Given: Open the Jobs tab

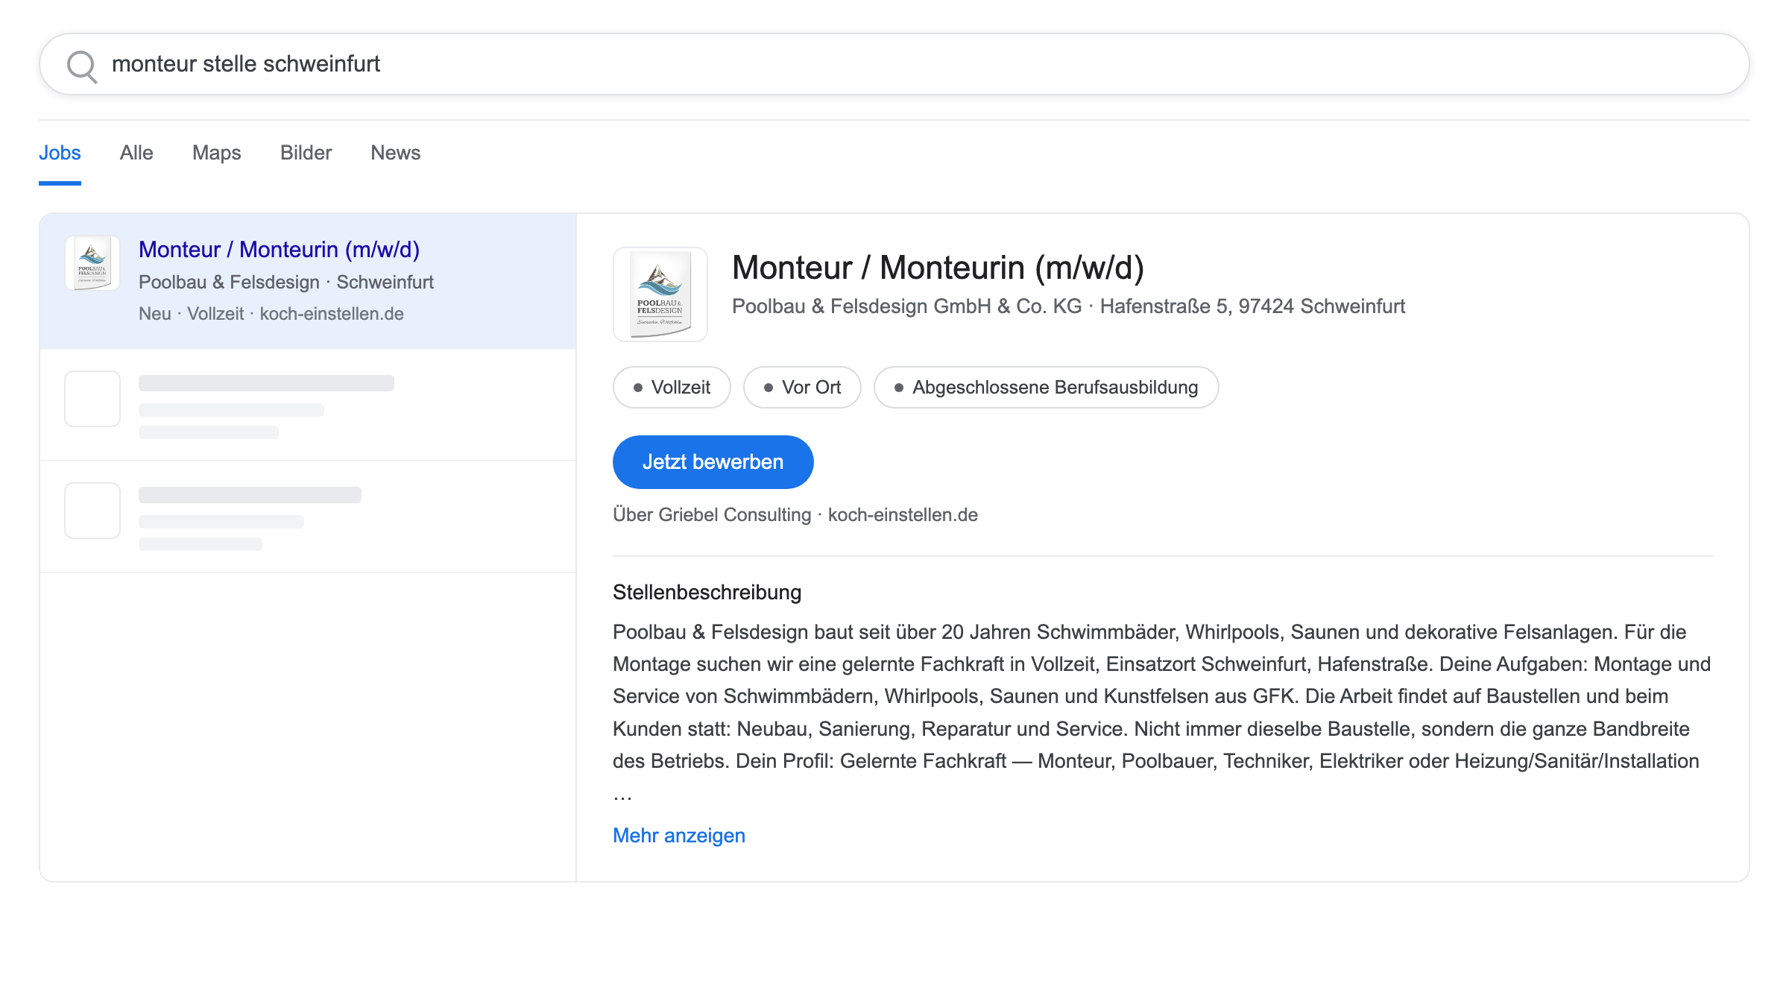Looking at the screenshot, I should point(60,153).
